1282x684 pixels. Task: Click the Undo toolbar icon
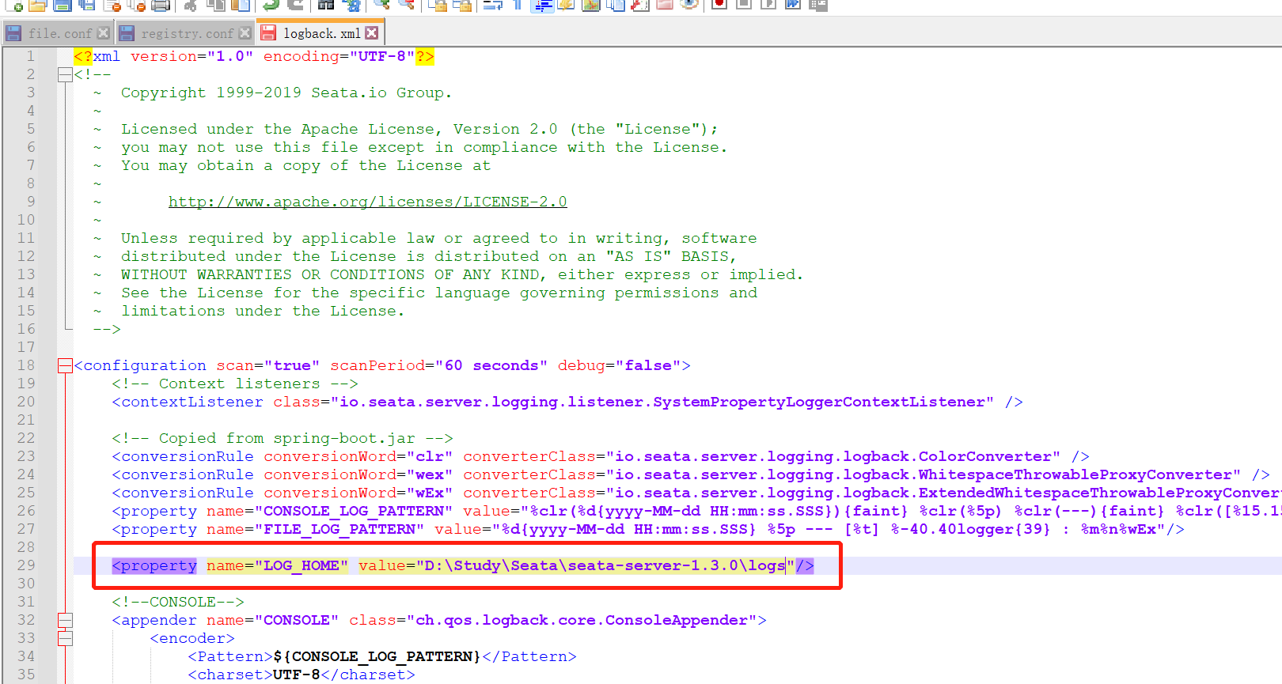click(x=271, y=5)
